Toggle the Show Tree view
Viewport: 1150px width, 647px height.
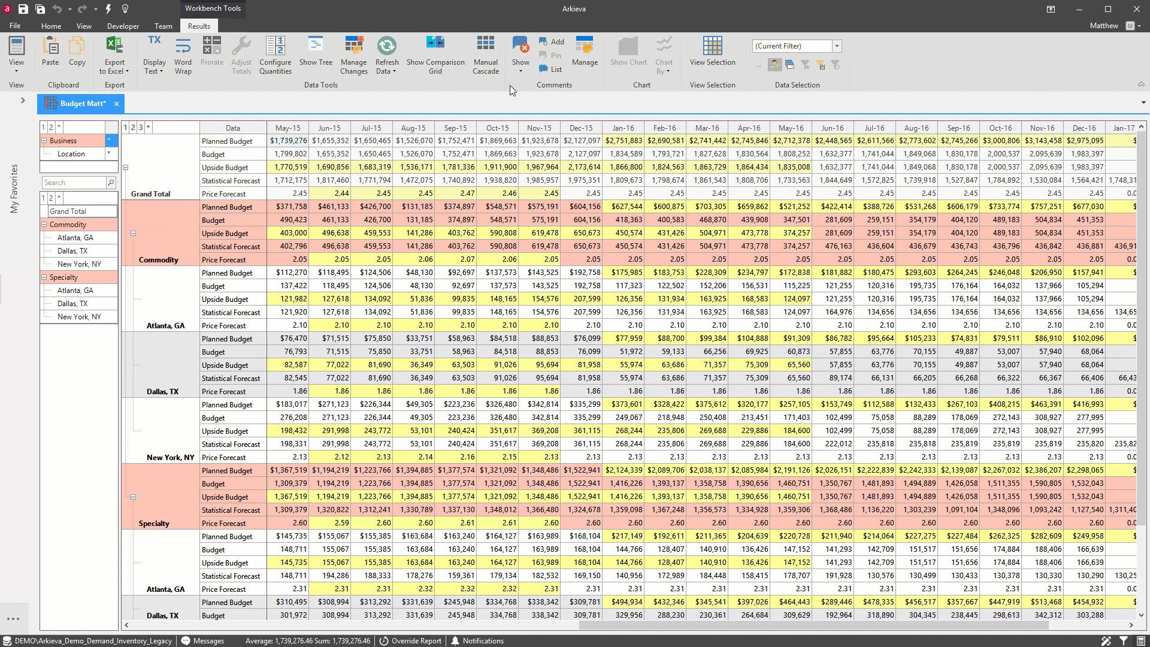coord(316,51)
